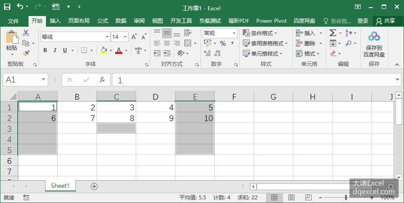This screenshot has height=203, width=404.
Task: Click the 登录 sign-in link
Action: 363,21
